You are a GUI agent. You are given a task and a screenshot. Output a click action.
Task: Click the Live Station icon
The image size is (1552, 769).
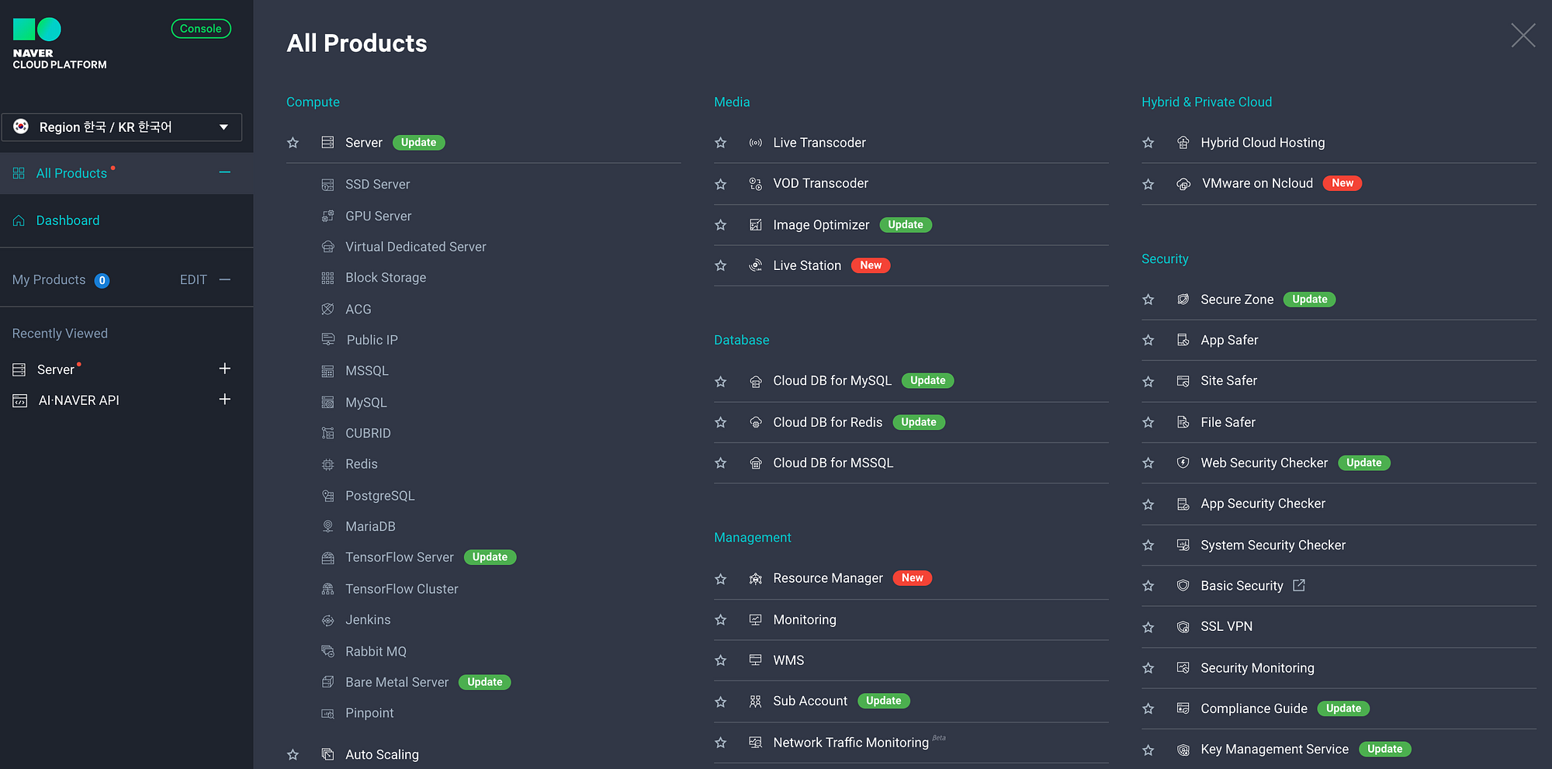[755, 265]
